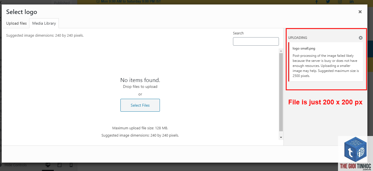
Task: Switch to mobile preview in Customizer
Action: pos(71,165)
